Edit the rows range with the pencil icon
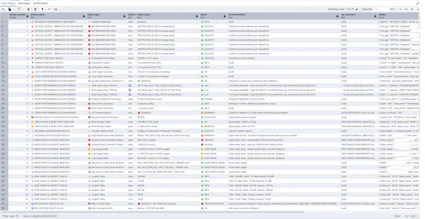 [x=357, y=9]
